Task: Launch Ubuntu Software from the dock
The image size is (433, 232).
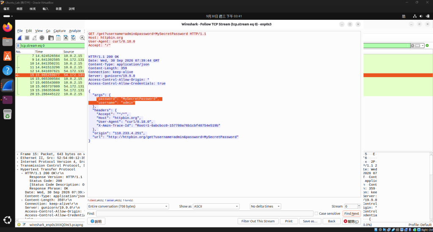Action: (x=8, y=56)
